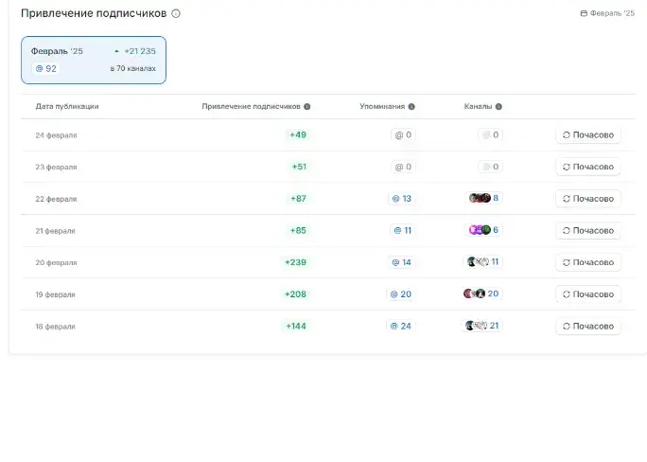Click the Упоминания column header text
The image size is (647, 462).
[x=382, y=106]
